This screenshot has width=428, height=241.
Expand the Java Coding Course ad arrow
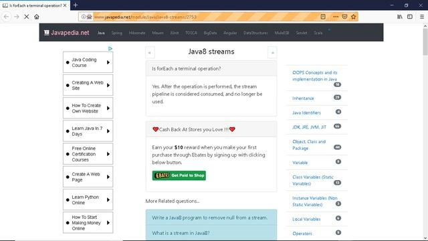(108, 62)
